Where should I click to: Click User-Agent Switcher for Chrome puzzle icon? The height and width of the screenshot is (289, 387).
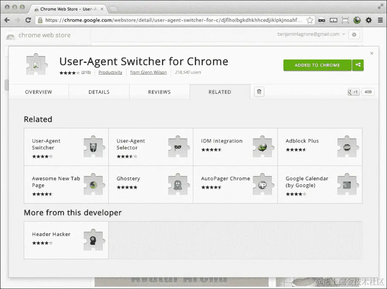[x=37, y=65]
